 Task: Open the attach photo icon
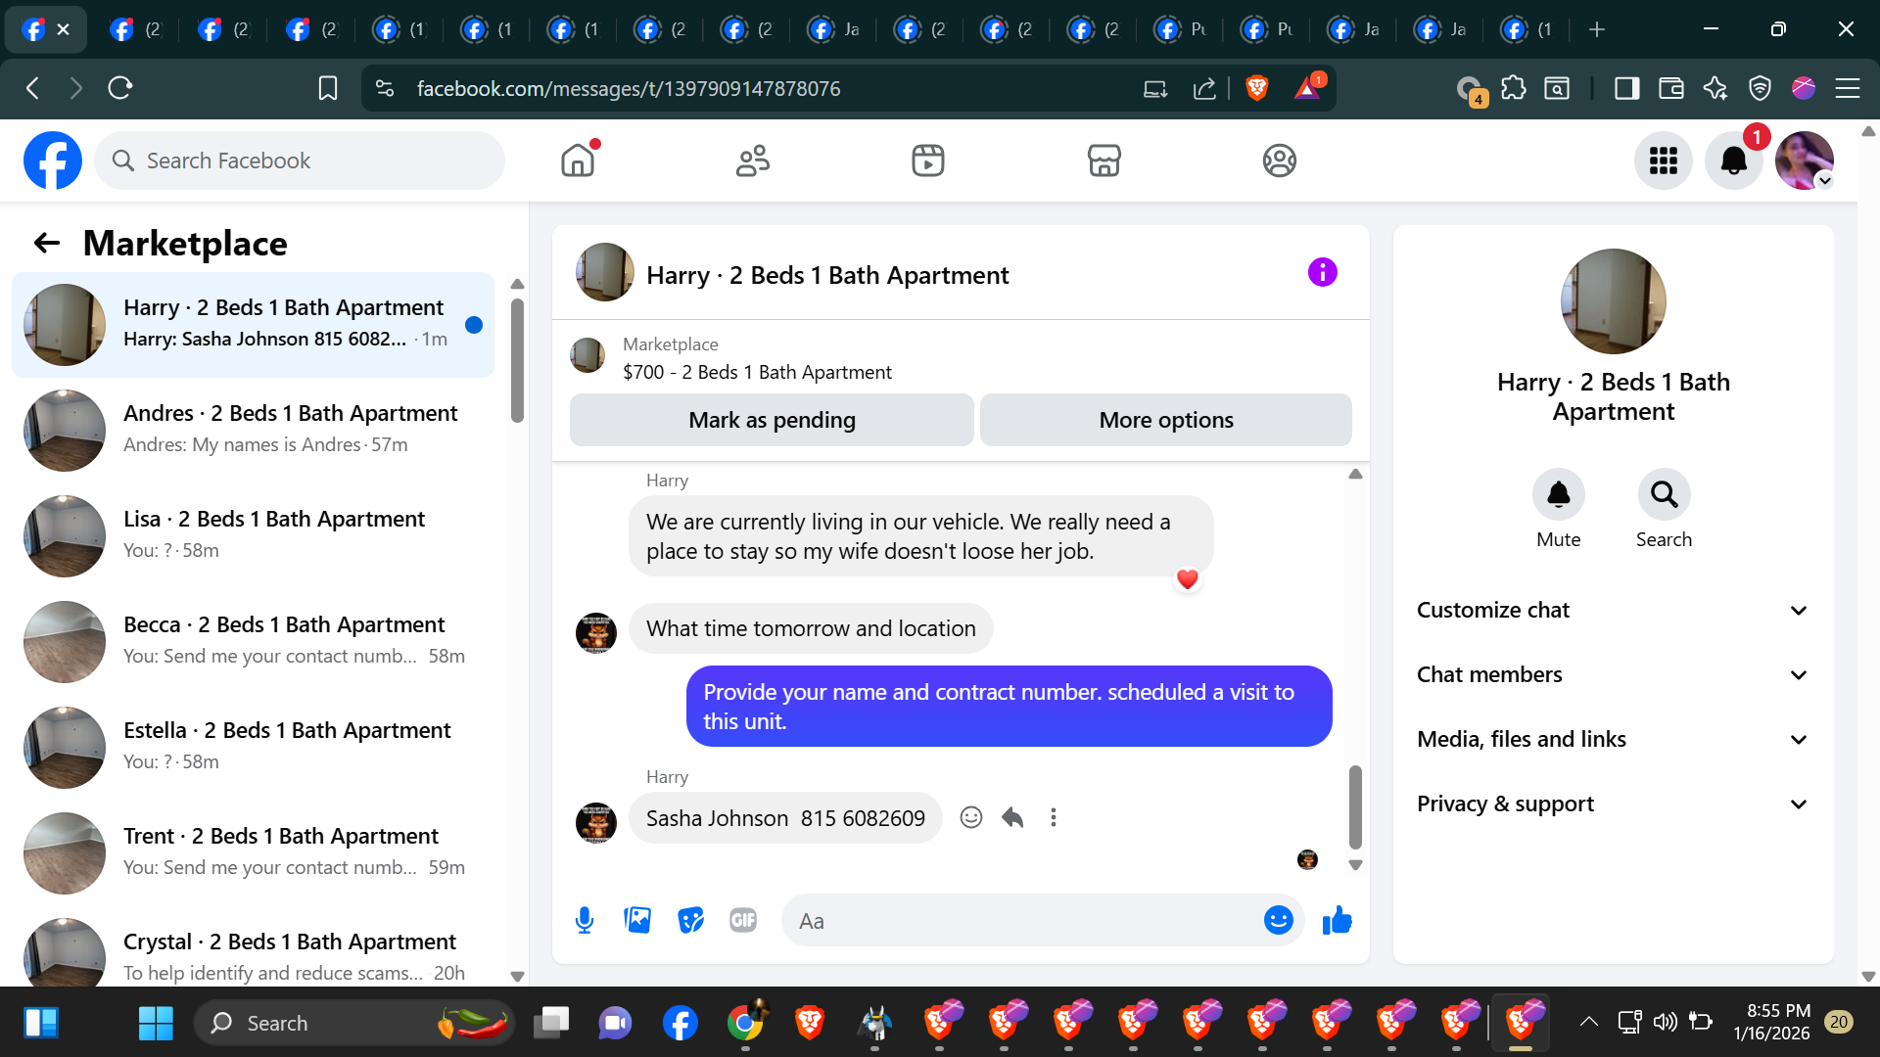pyautogui.click(x=637, y=920)
